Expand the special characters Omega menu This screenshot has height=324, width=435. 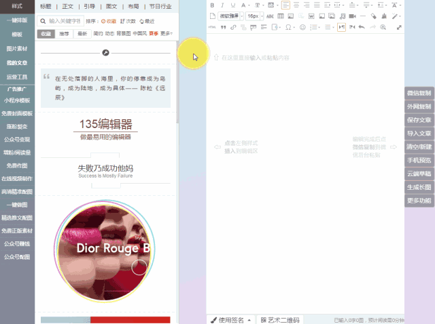[294, 27]
